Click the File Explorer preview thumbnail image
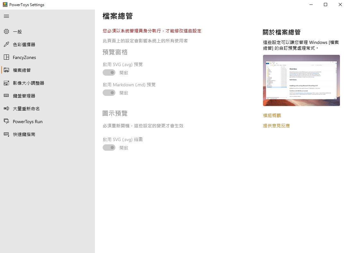 pyautogui.click(x=301, y=80)
